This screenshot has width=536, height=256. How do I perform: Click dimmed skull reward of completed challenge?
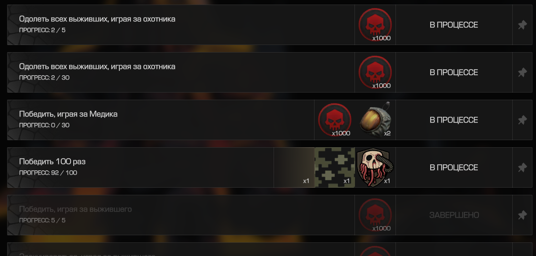click(375, 216)
